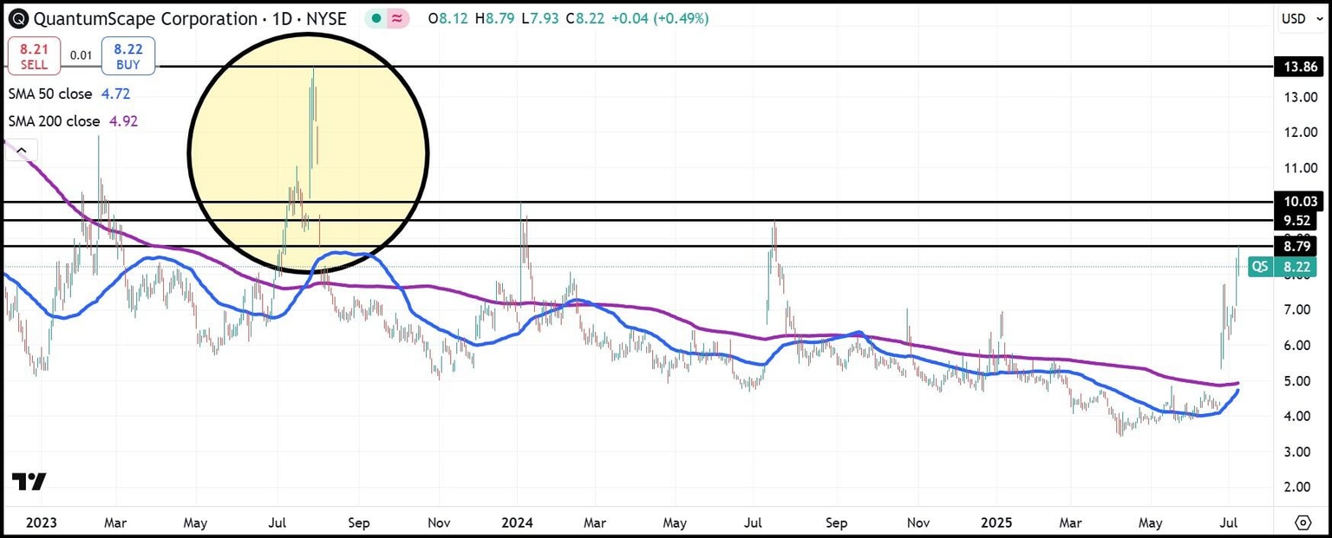
Task: Click the 13.86 price level label
Action: (x=1298, y=67)
